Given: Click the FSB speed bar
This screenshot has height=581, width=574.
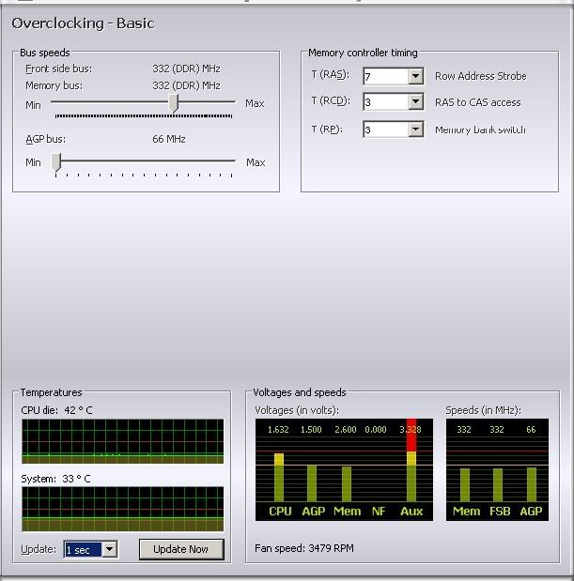Looking at the screenshot, I should (498, 485).
